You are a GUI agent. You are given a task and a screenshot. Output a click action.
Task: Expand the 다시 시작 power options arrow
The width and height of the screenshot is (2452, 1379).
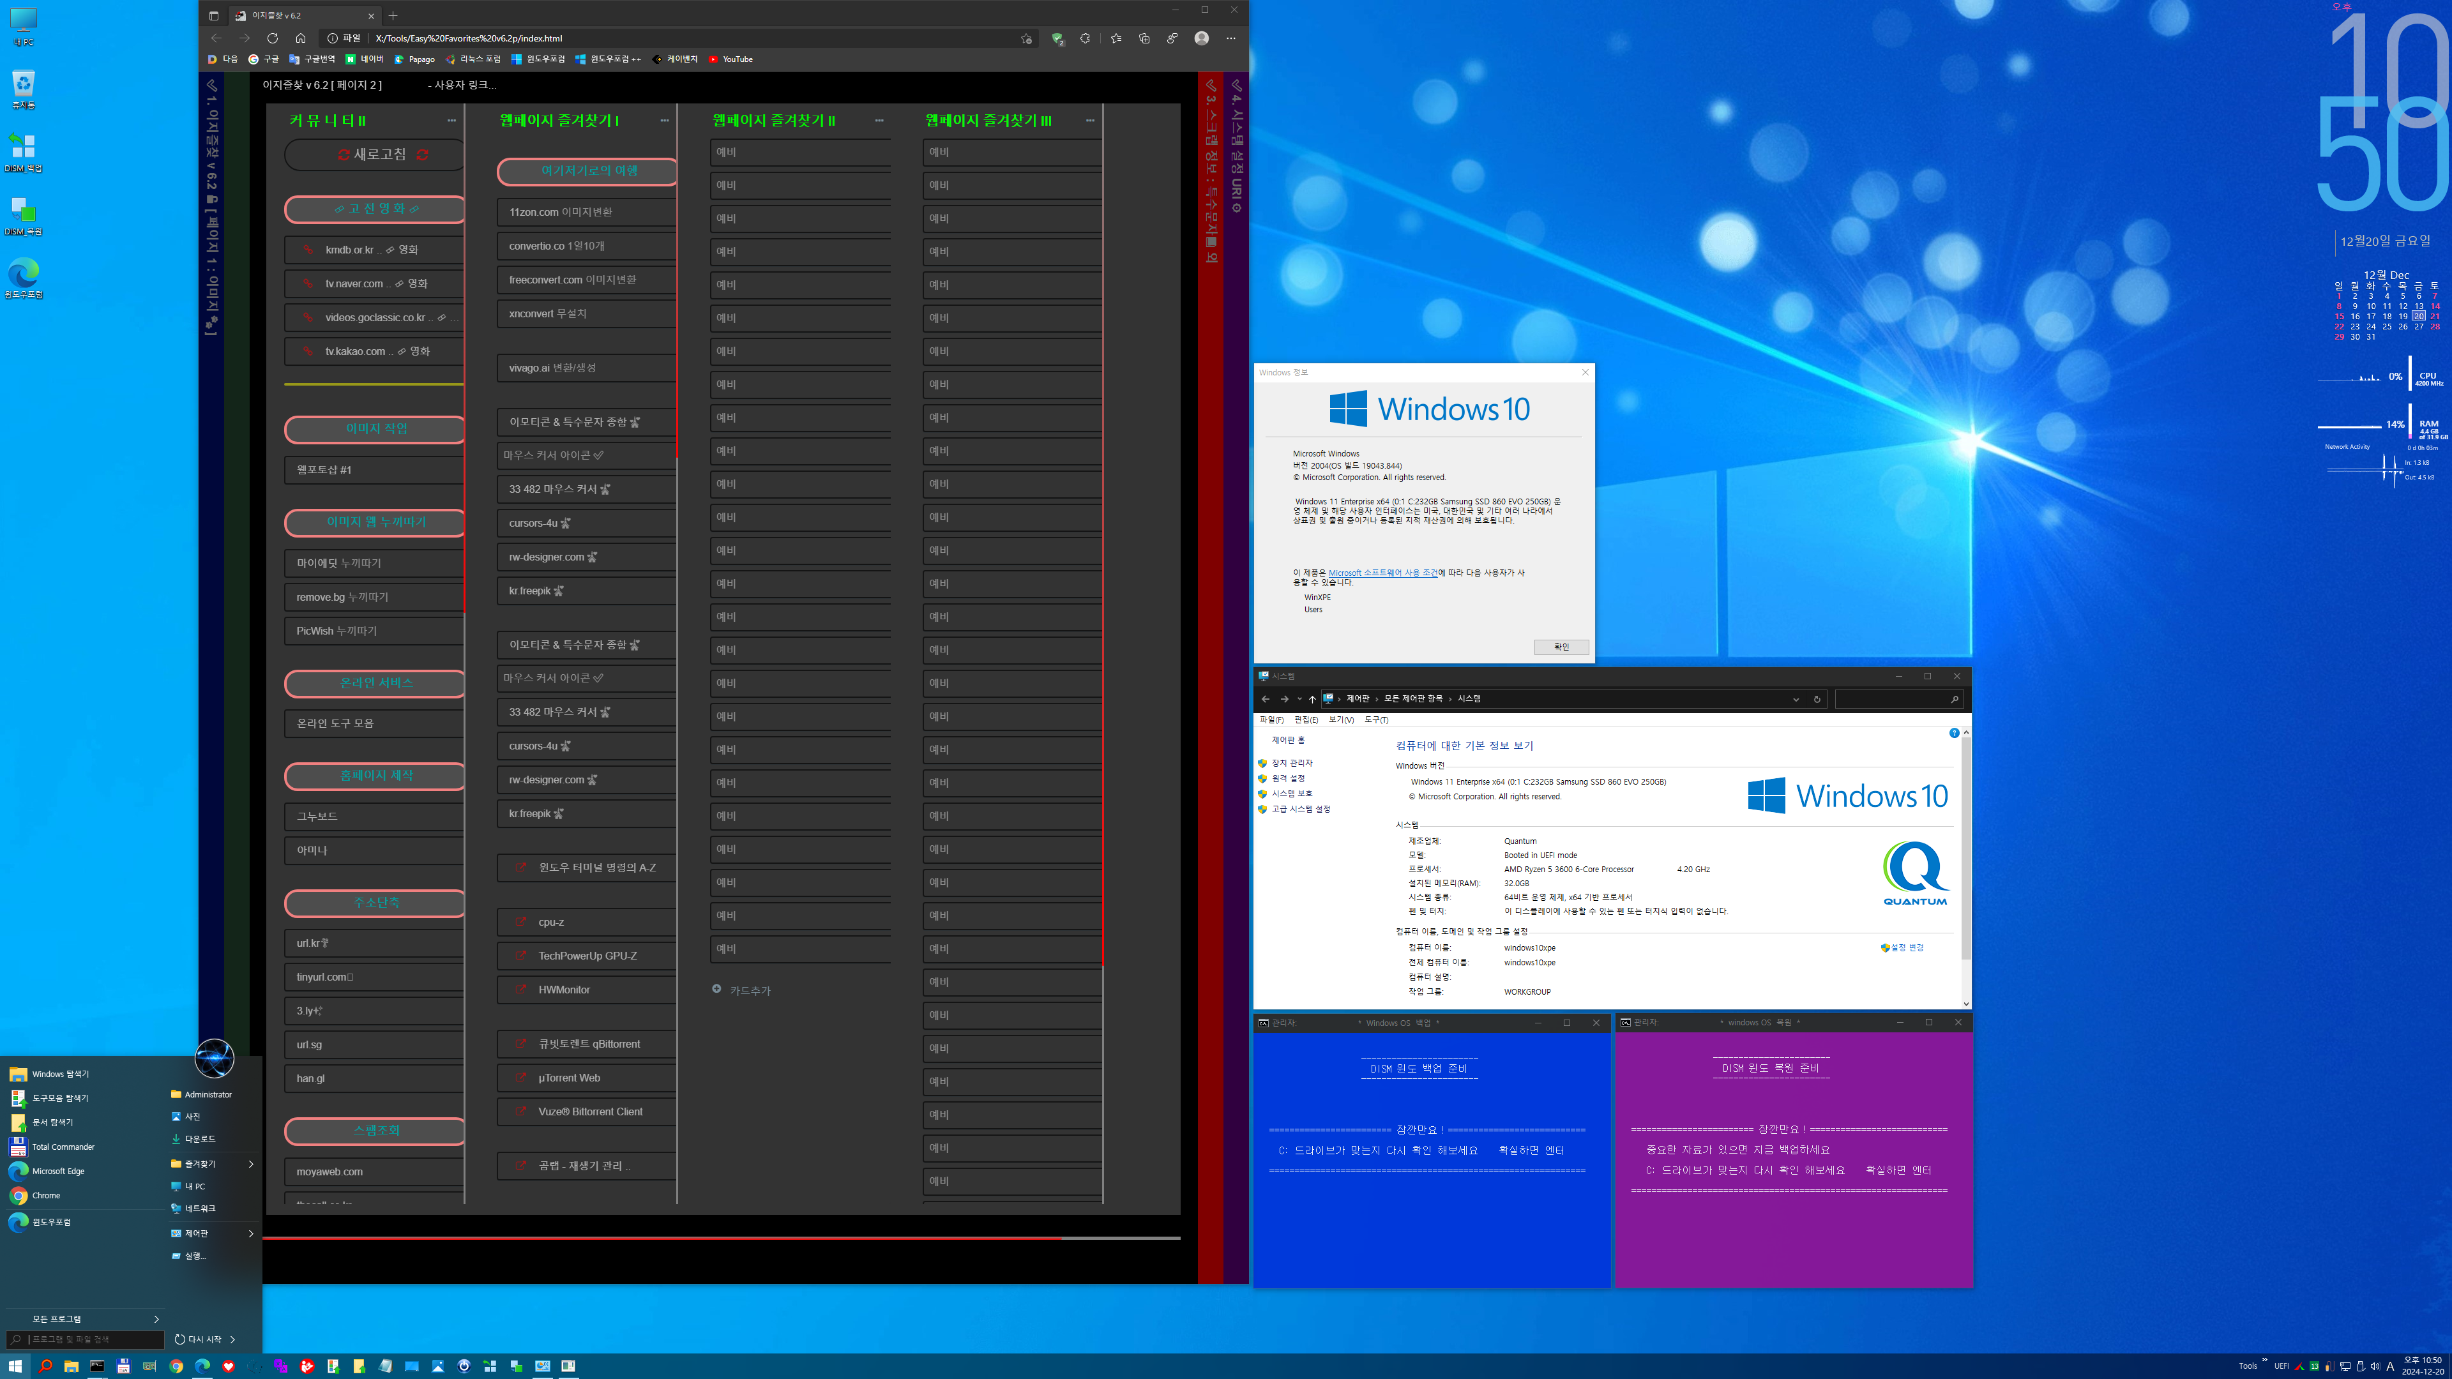pos(232,1339)
